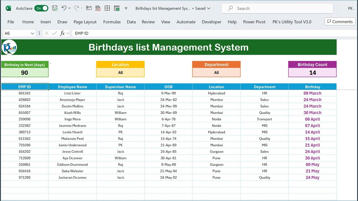Select the Formulas tab
358x201 pixels.
click(x=112, y=22)
